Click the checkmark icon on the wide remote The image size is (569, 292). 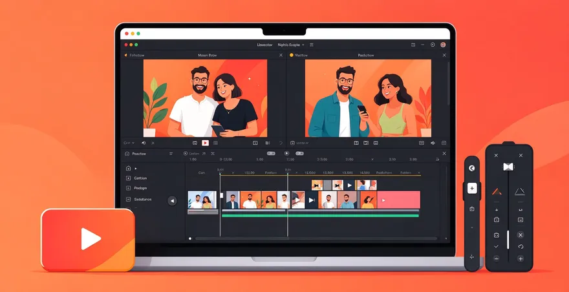[x=497, y=247]
